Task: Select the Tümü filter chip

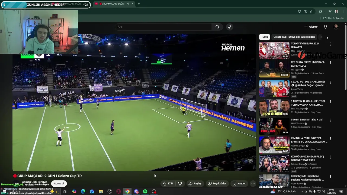Action: click(264, 37)
